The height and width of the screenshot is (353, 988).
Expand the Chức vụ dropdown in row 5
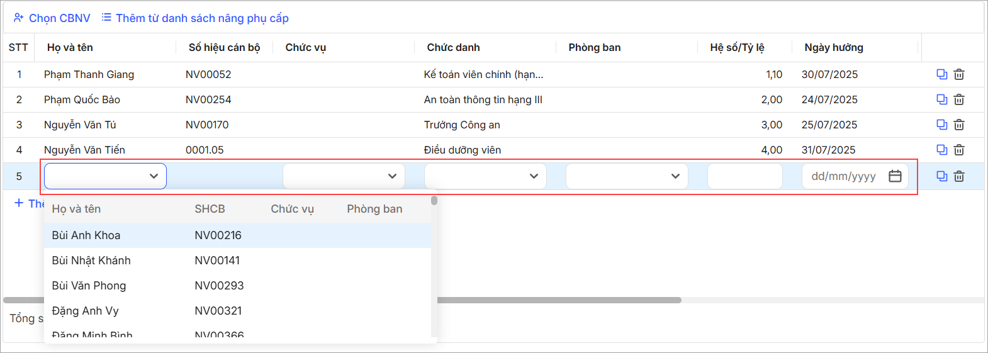click(x=344, y=176)
